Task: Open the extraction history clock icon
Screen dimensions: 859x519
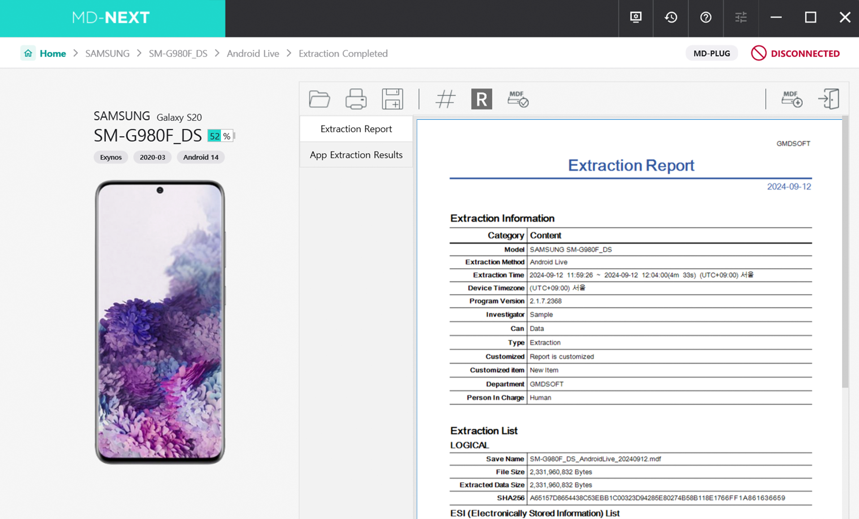Action: [671, 17]
